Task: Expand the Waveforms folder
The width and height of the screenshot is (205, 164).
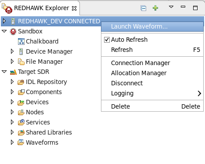Action: pos(12,142)
